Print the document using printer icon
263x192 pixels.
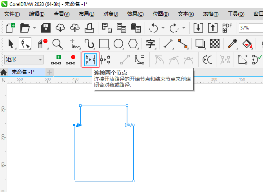(x=89, y=28)
